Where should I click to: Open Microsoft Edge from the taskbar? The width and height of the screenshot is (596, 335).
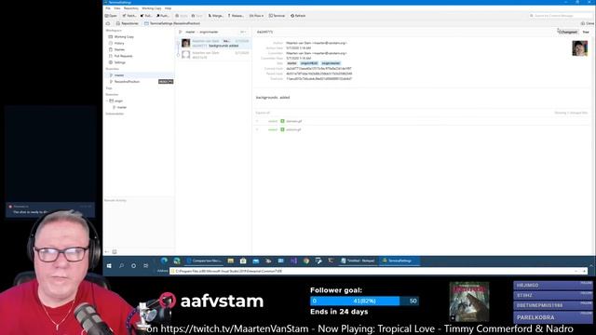pyautogui.click(x=164, y=261)
